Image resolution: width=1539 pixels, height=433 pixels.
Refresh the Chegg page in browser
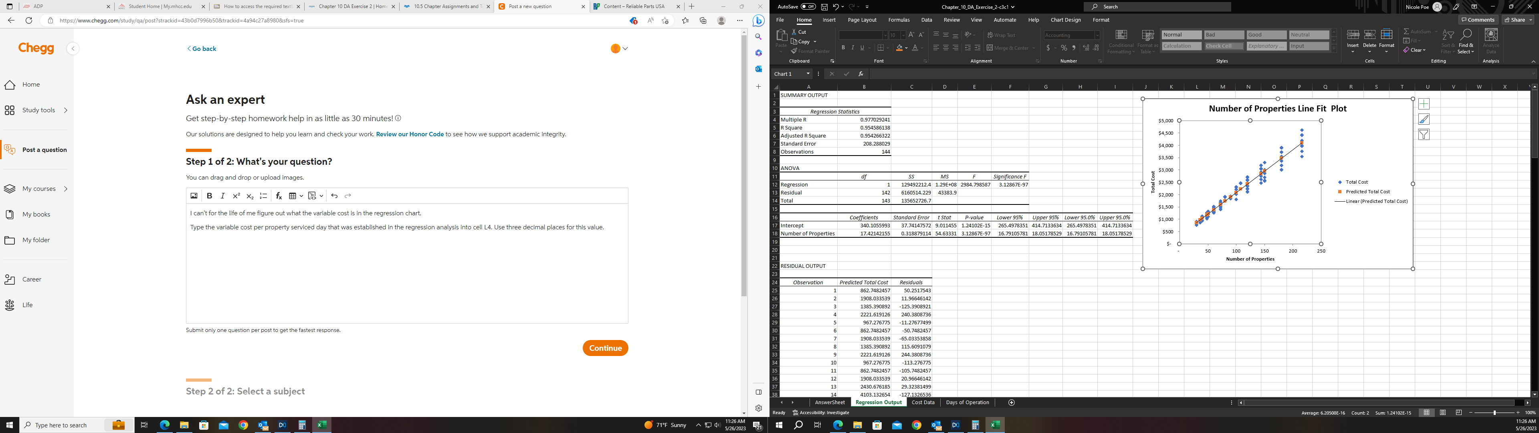click(29, 20)
